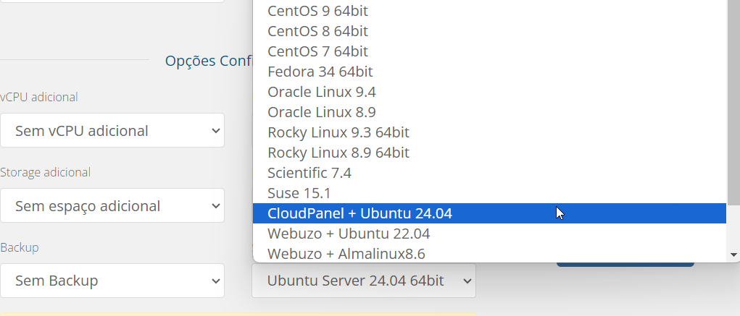Select CentOS 8 64bit option
Screen dimensions: 740x316
[x=489, y=31]
